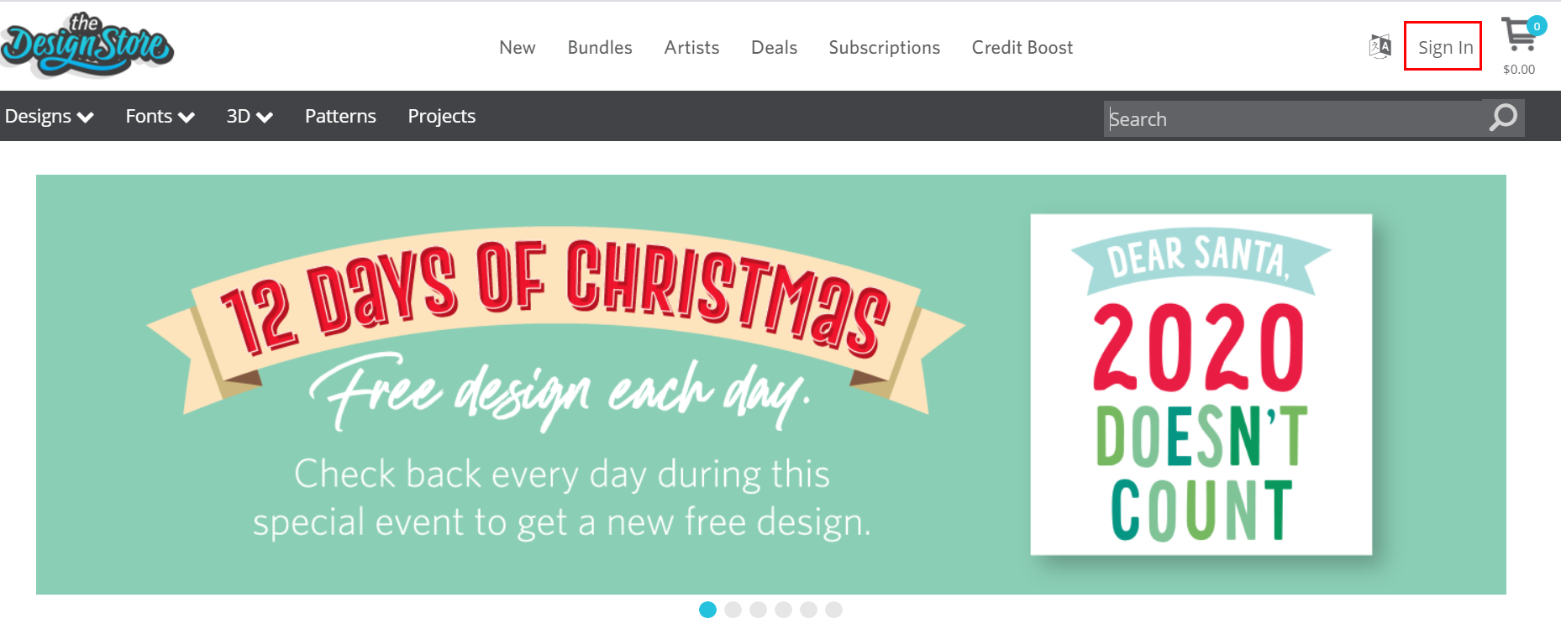Open the Credit Boost page

(1022, 47)
